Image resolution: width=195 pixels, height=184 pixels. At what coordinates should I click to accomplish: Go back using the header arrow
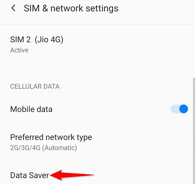(x=13, y=8)
